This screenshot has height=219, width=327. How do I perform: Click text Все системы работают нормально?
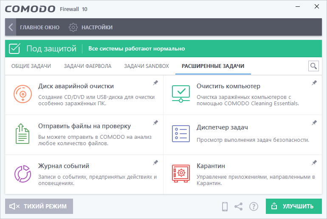[137, 48]
